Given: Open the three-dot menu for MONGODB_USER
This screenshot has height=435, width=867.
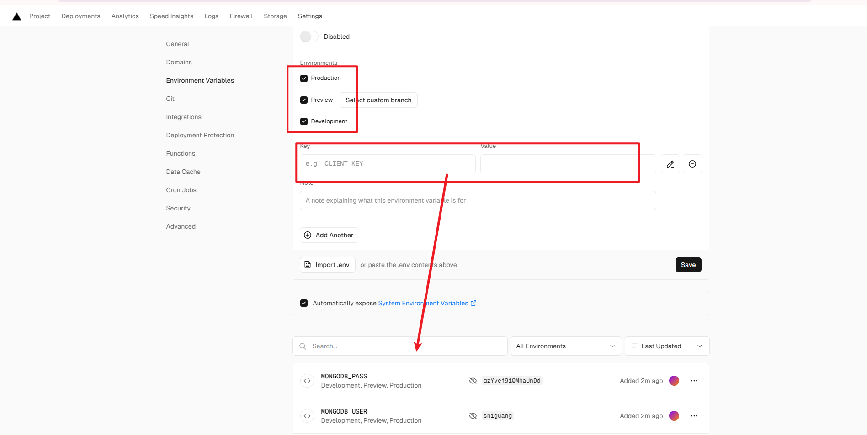Looking at the screenshot, I should click(x=694, y=416).
